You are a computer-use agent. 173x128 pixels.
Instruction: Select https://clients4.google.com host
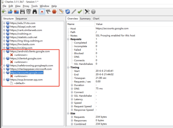point(26,58)
